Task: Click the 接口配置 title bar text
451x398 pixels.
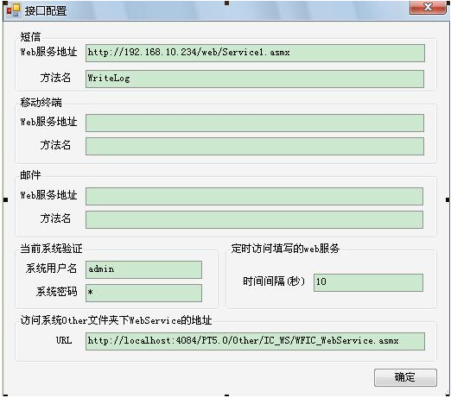Action: point(46,11)
